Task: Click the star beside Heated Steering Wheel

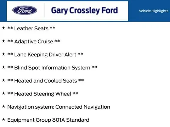Action: (4, 93)
